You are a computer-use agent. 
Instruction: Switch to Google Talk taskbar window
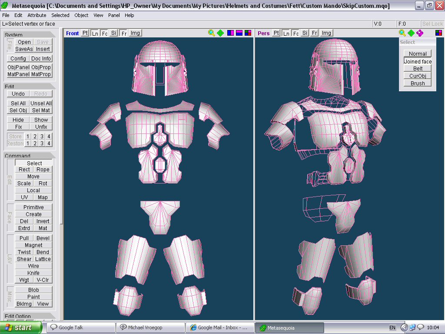tap(80, 327)
